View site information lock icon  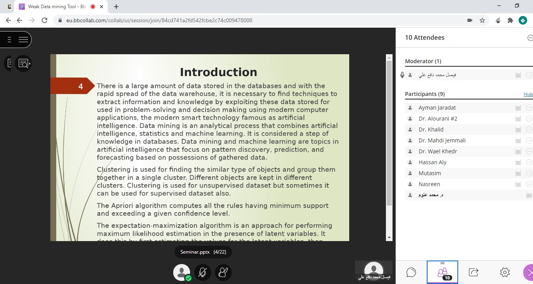pyautogui.click(x=60, y=20)
